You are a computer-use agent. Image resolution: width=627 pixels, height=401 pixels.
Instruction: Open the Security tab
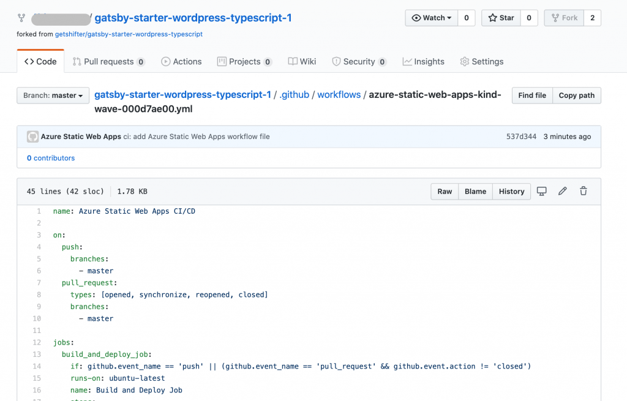359,62
